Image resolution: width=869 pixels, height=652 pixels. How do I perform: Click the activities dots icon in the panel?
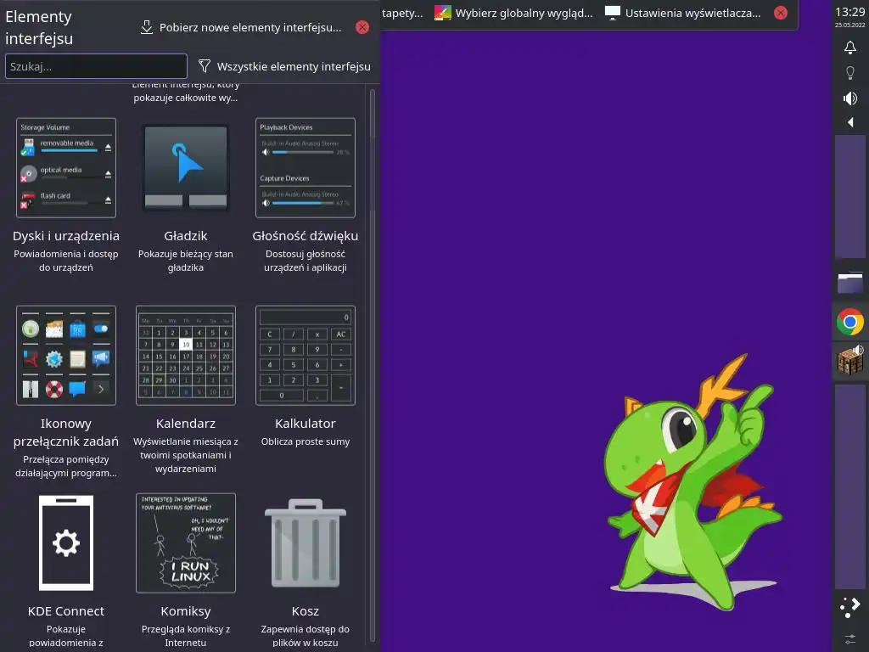click(x=850, y=606)
